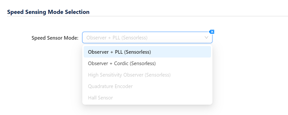
Task: Select Observer + PLL (Sensorless) option
Action: pos(147,52)
